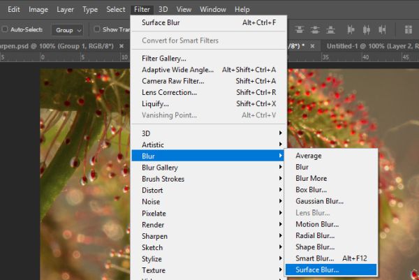Image resolution: width=419 pixels, height=280 pixels.
Task: Expand the Brush Strokes submenu
Action: pyautogui.click(x=207, y=179)
